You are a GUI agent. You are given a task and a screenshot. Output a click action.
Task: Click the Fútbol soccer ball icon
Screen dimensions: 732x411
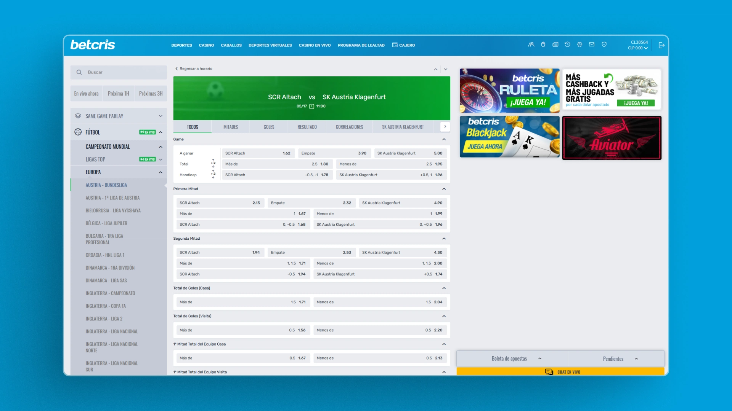(78, 132)
